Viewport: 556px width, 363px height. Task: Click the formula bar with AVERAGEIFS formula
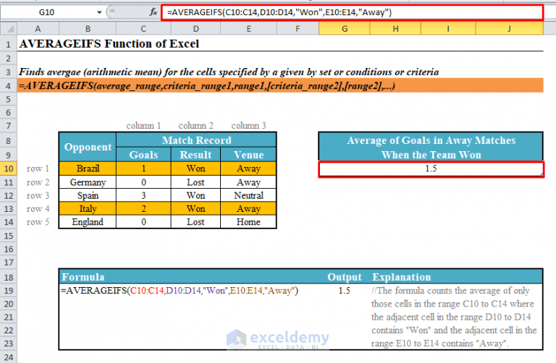(352, 12)
